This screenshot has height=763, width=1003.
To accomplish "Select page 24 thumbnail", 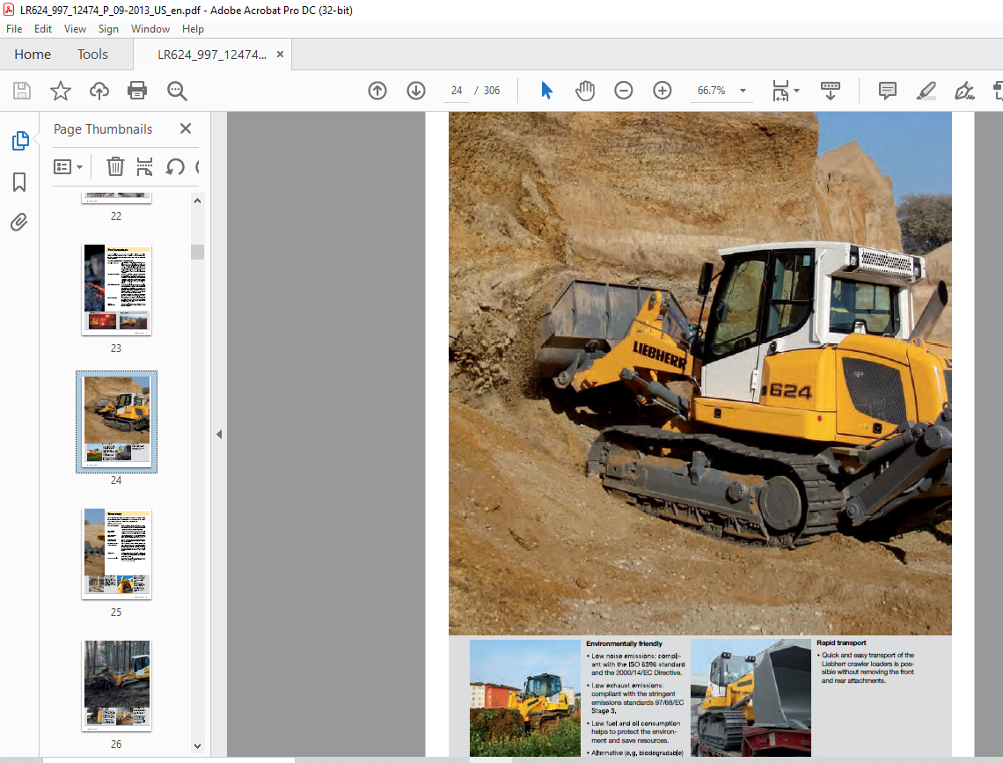I will tap(116, 422).
